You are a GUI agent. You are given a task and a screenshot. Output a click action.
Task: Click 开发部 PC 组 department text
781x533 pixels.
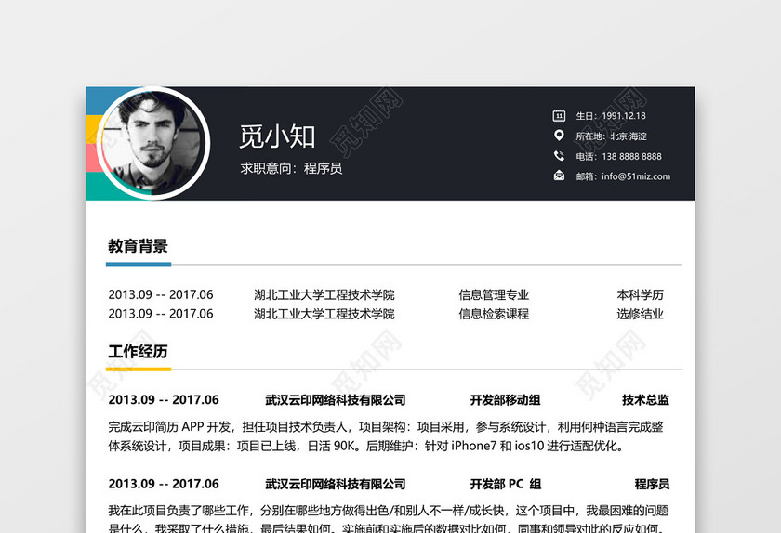[506, 484]
